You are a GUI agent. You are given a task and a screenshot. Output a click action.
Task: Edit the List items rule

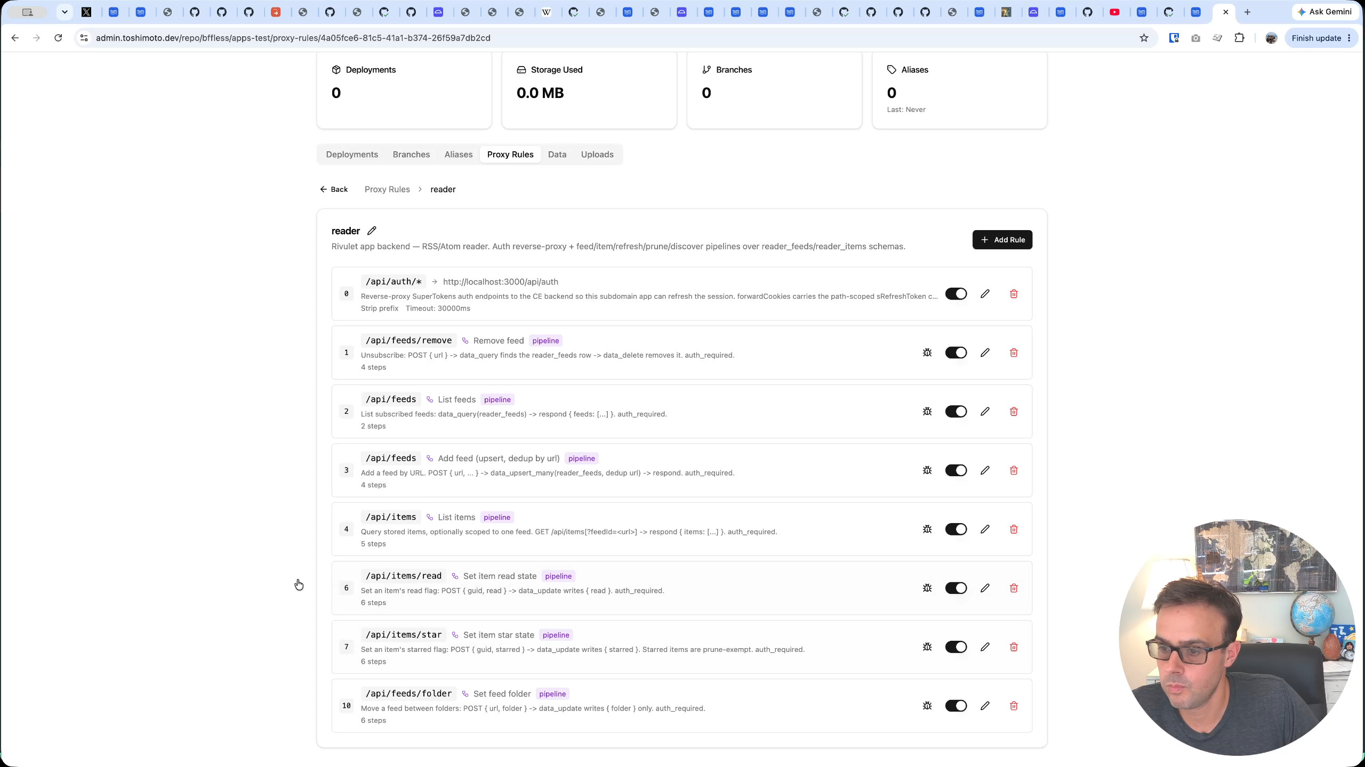[x=985, y=529]
